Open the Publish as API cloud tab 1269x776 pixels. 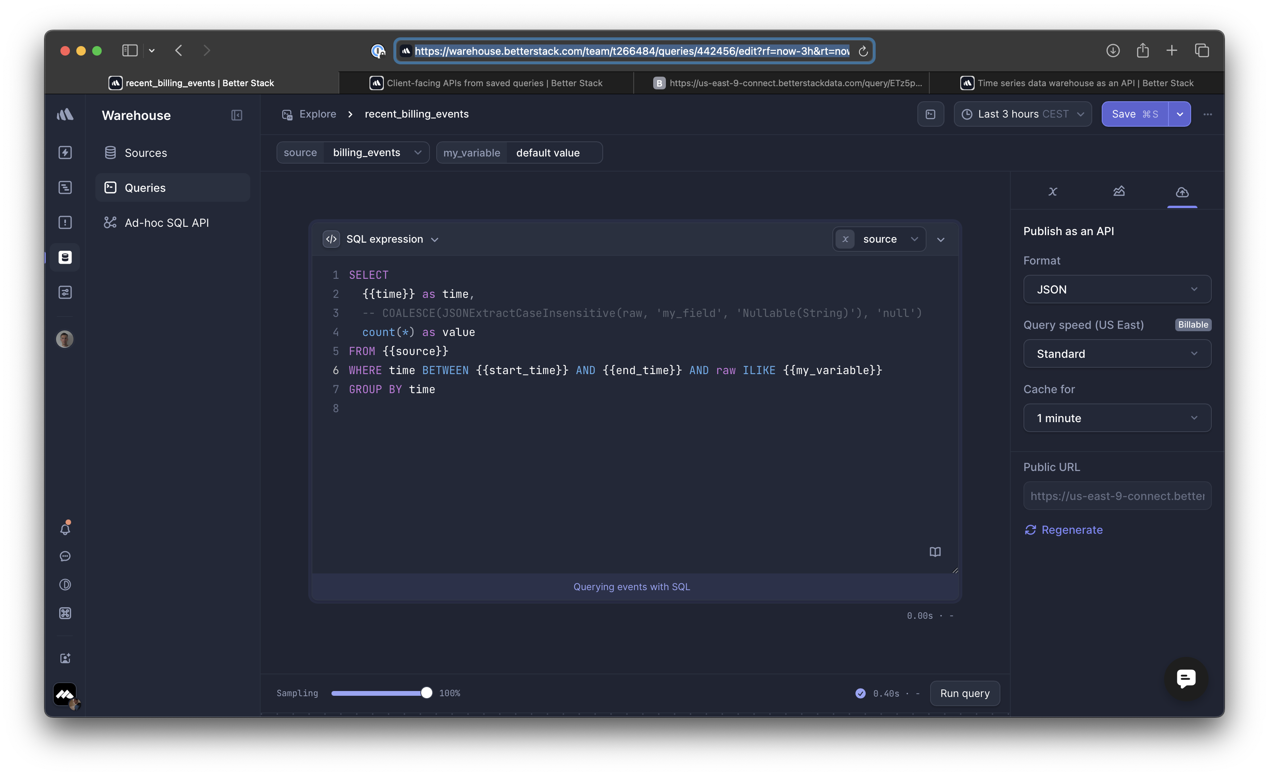(1182, 192)
